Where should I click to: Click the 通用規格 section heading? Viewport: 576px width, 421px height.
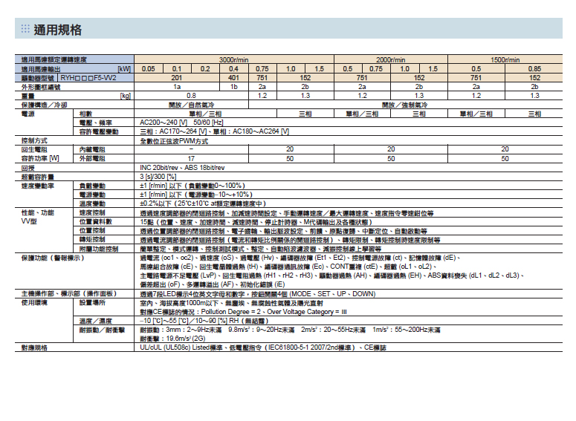[56, 30]
